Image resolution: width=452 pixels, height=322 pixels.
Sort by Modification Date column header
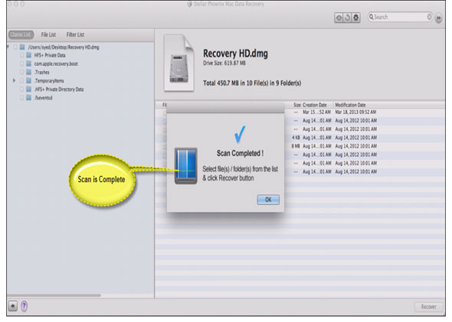coord(350,105)
